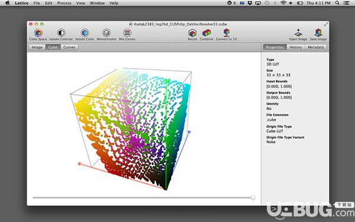The image size is (355, 222).
Task: Show the History panel tab
Action: click(x=295, y=47)
